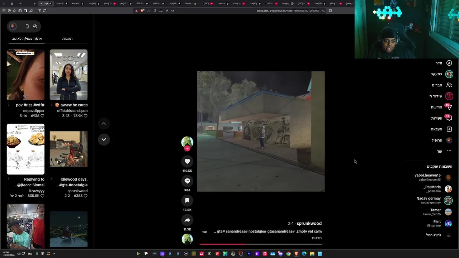Screen dimensions: 459x258
Task: Open mrpovclipper author link
Action: [x=34, y=111]
